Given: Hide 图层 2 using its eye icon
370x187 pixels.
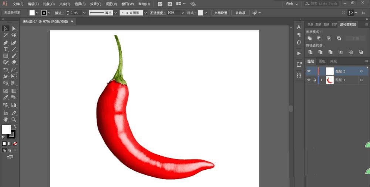Looking at the screenshot, I should point(309,71).
